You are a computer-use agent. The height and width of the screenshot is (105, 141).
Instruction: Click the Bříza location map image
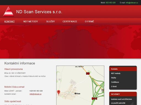80,85
